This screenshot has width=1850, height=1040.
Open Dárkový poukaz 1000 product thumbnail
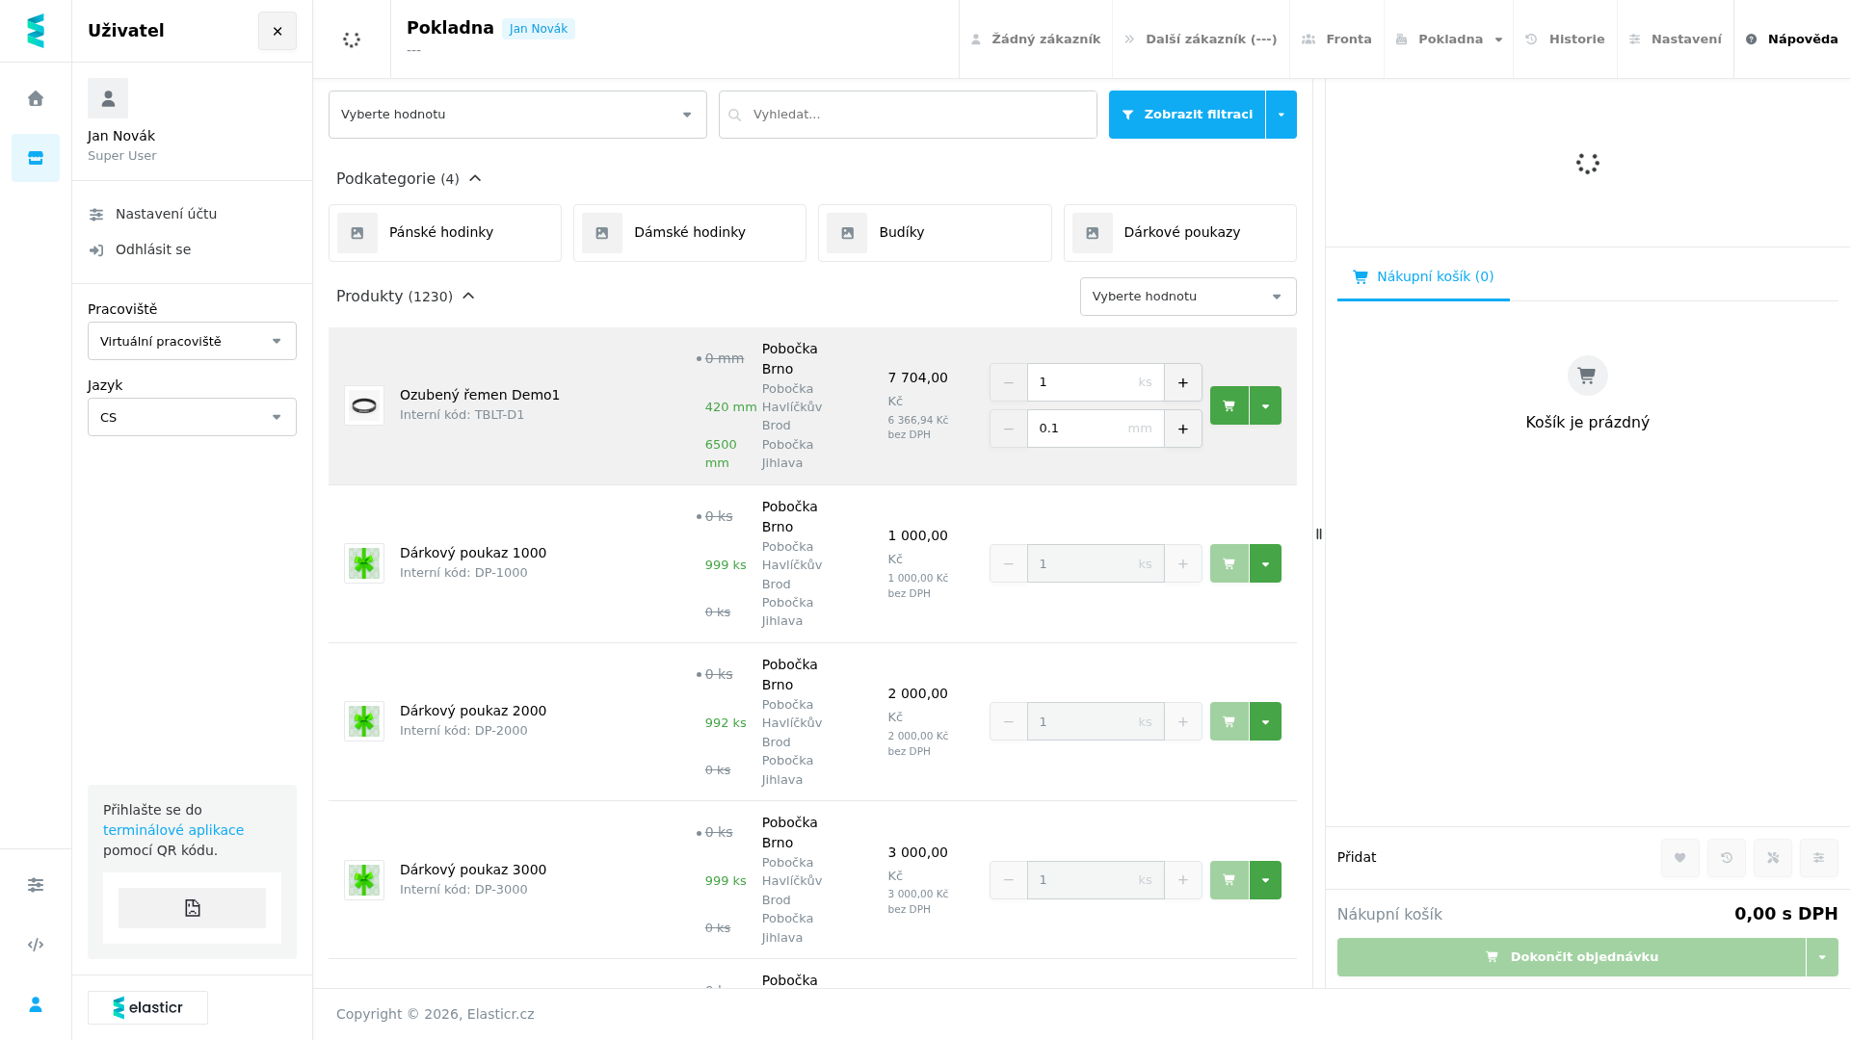[364, 563]
